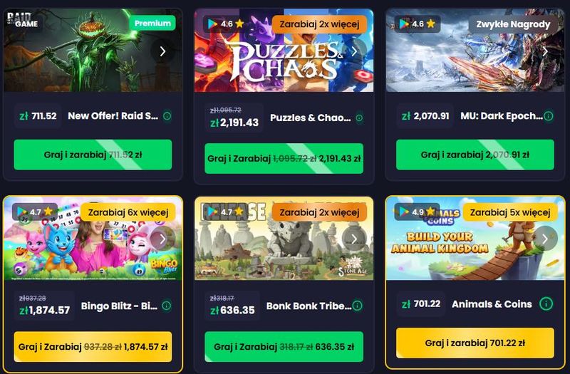The height and width of the screenshot is (374, 570).
Task: Open info icon next to Puzzles & Chaos title
Action: (359, 118)
